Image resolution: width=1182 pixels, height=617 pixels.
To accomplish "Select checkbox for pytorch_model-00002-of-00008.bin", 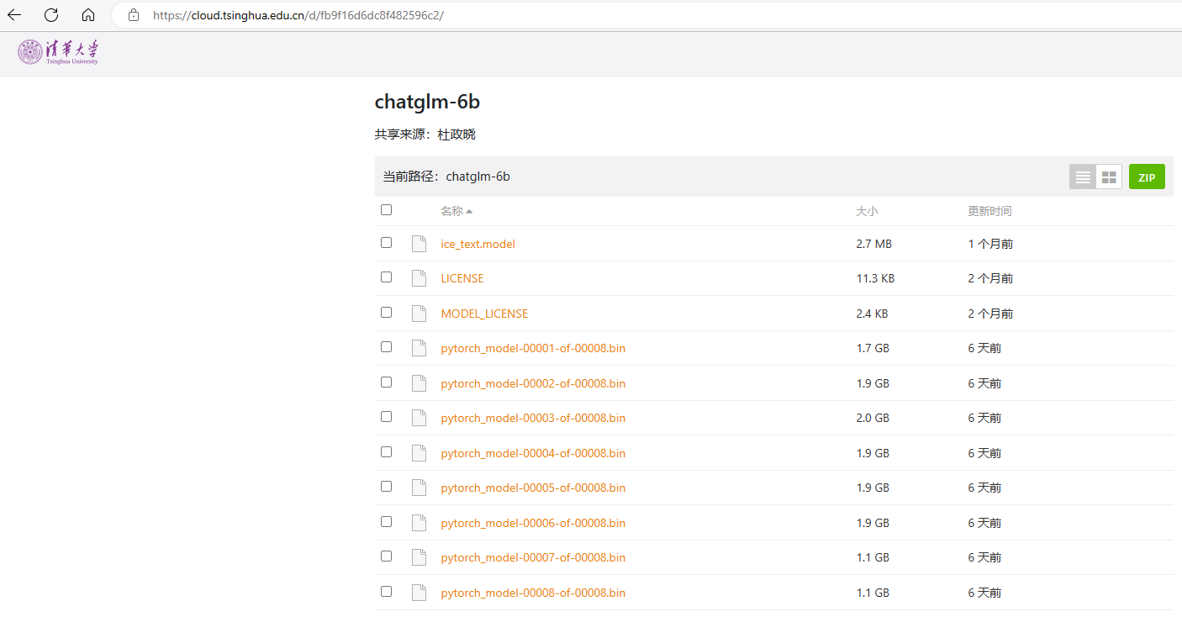I will (386, 382).
